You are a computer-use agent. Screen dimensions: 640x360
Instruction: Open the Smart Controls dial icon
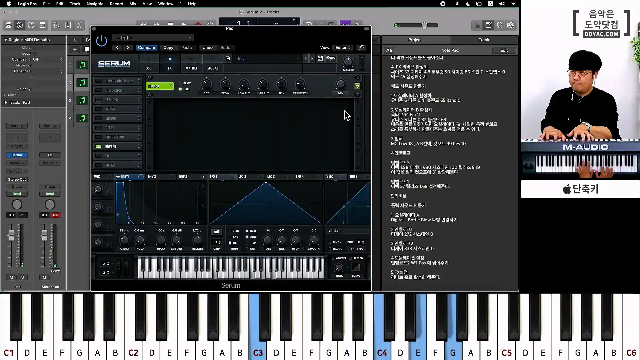(57, 25)
